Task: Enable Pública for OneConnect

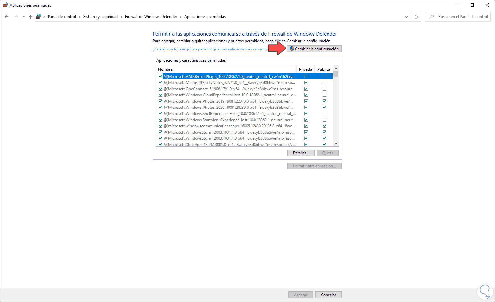Action: [324, 89]
